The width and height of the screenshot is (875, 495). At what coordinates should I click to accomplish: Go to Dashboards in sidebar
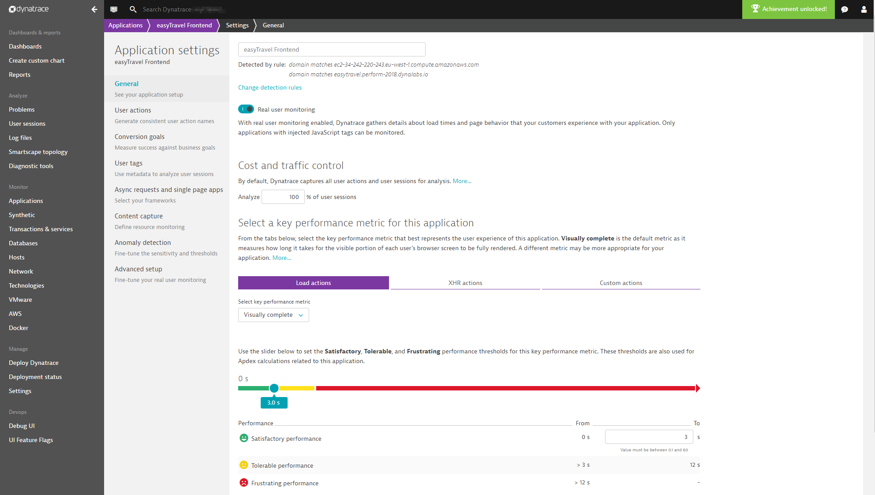click(x=25, y=46)
